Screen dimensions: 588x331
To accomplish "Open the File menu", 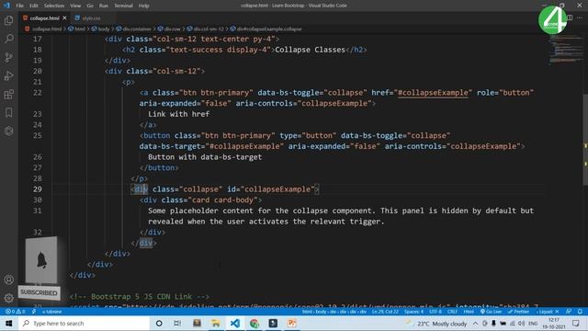I will pos(20,6).
